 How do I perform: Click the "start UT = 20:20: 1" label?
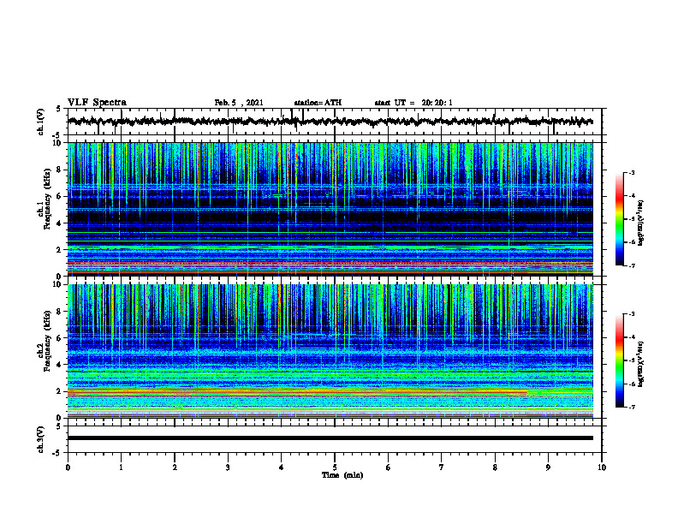point(413,103)
